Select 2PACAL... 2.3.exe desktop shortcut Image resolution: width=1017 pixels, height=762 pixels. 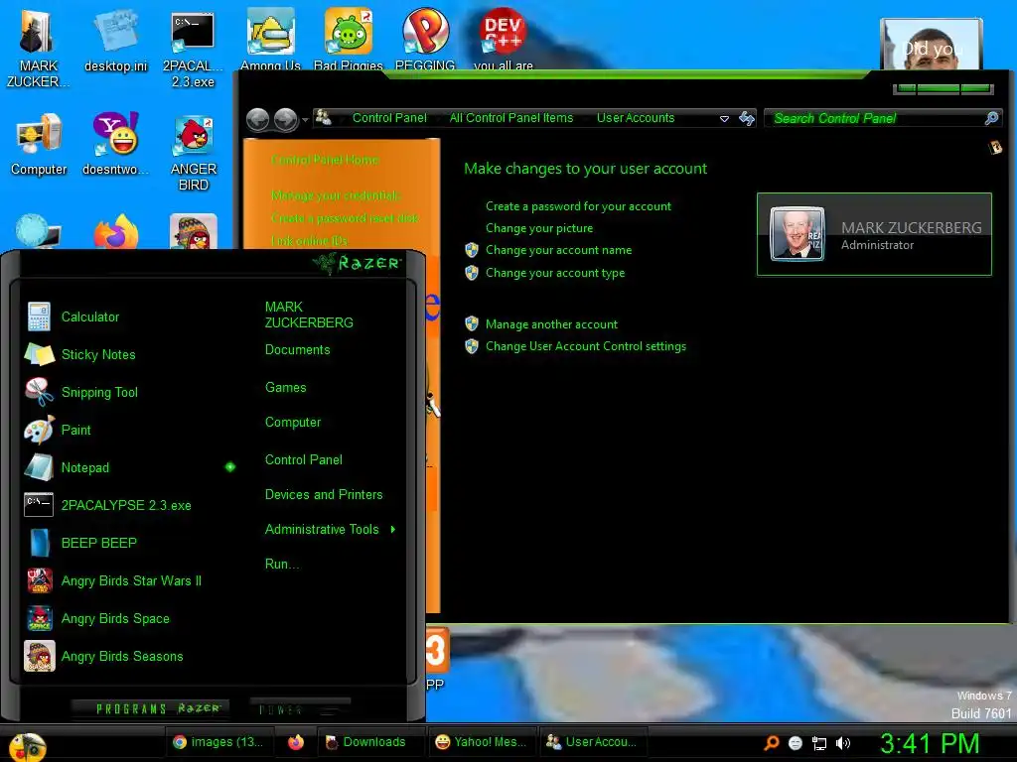pyautogui.click(x=193, y=50)
